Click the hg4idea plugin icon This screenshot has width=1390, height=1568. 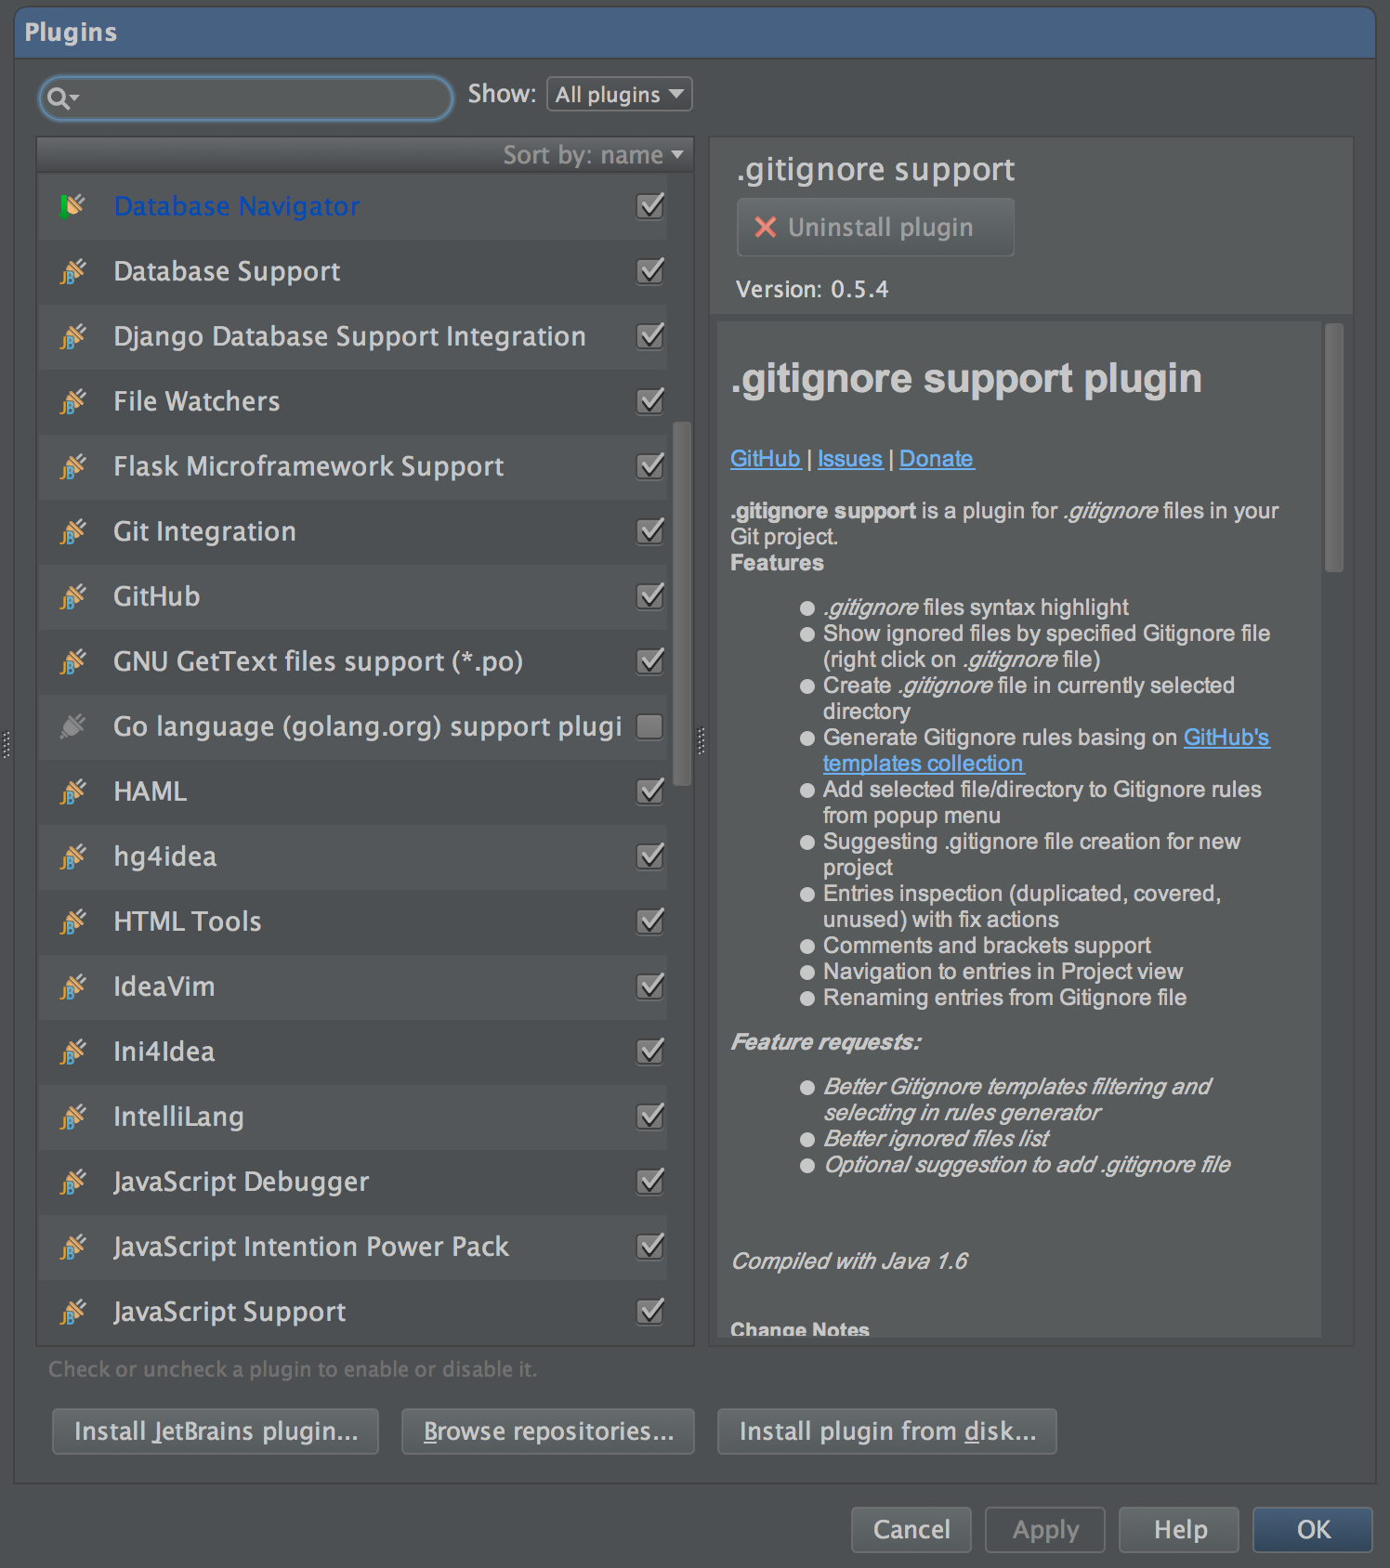73,856
